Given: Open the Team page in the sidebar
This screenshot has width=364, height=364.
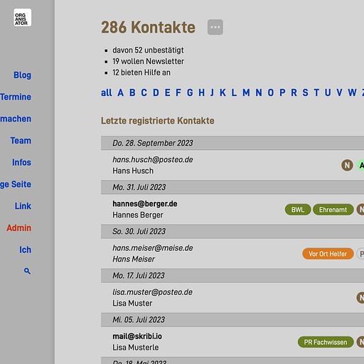Looking at the screenshot, I should pyautogui.click(x=21, y=141).
